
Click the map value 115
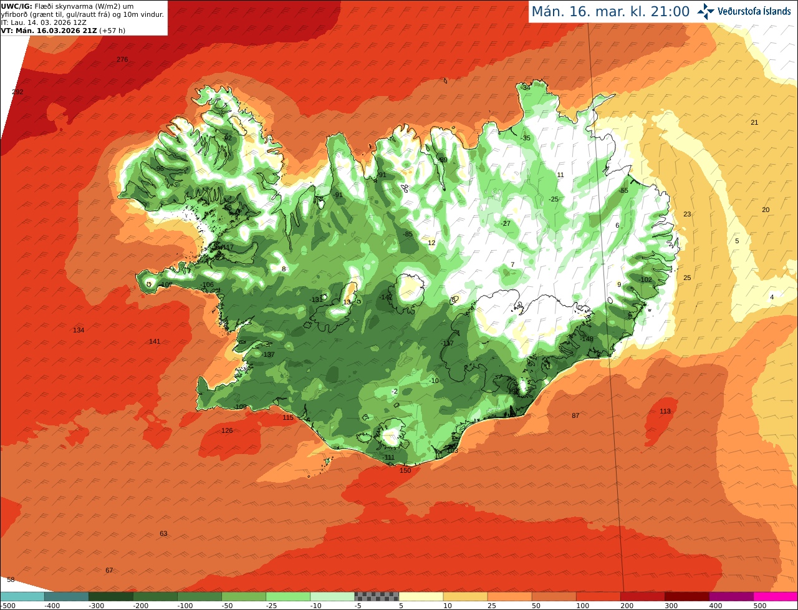[x=288, y=417]
